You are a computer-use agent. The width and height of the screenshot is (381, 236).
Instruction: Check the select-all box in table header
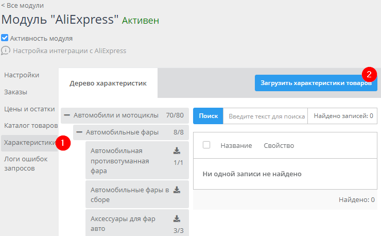(x=206, y=145)
